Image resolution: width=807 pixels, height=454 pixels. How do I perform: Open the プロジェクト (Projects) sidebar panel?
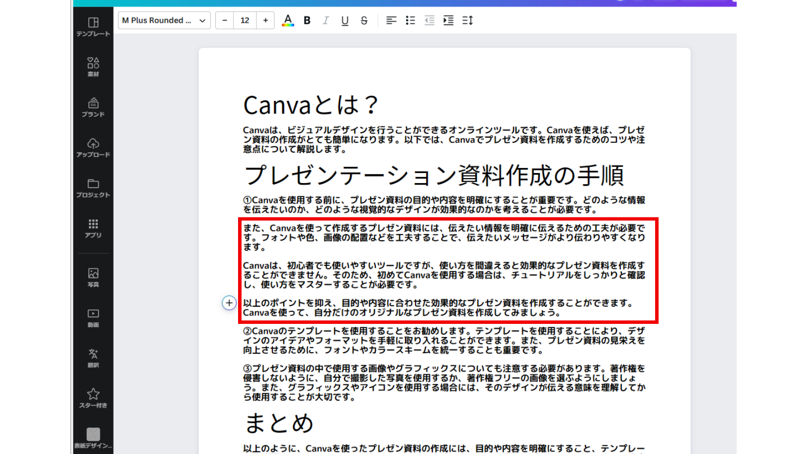coord(93,188)
